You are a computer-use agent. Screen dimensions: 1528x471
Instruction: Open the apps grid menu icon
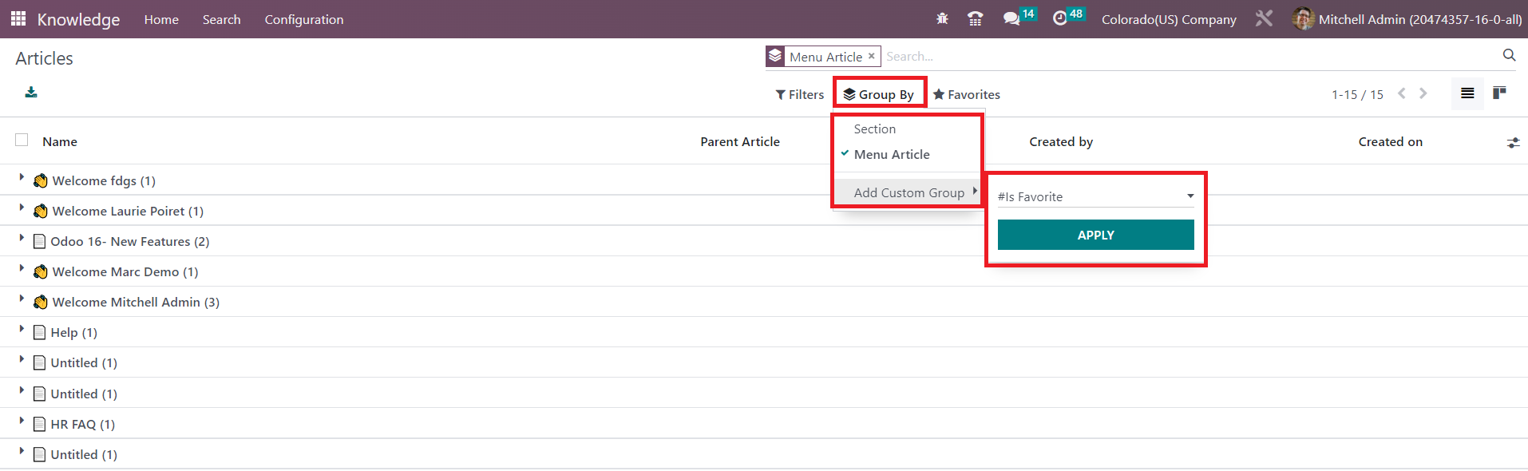point(18,18)
